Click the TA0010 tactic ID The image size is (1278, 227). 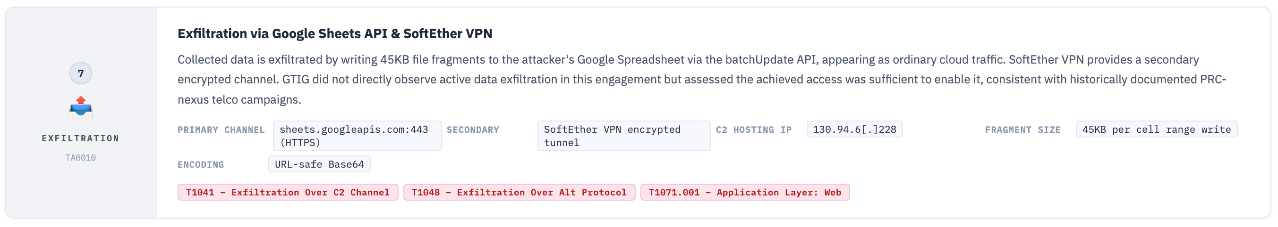click(x=80, y=158)
